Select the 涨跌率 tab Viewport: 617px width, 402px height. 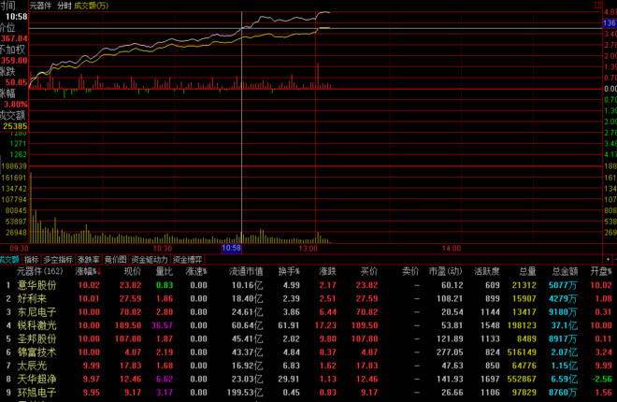coord(89,259)
